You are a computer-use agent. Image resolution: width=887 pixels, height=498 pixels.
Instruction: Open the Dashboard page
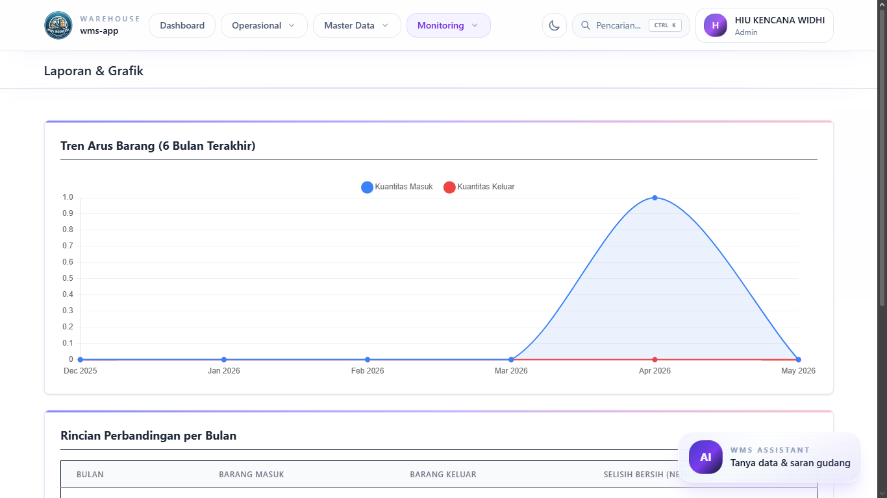click(182, 25)
